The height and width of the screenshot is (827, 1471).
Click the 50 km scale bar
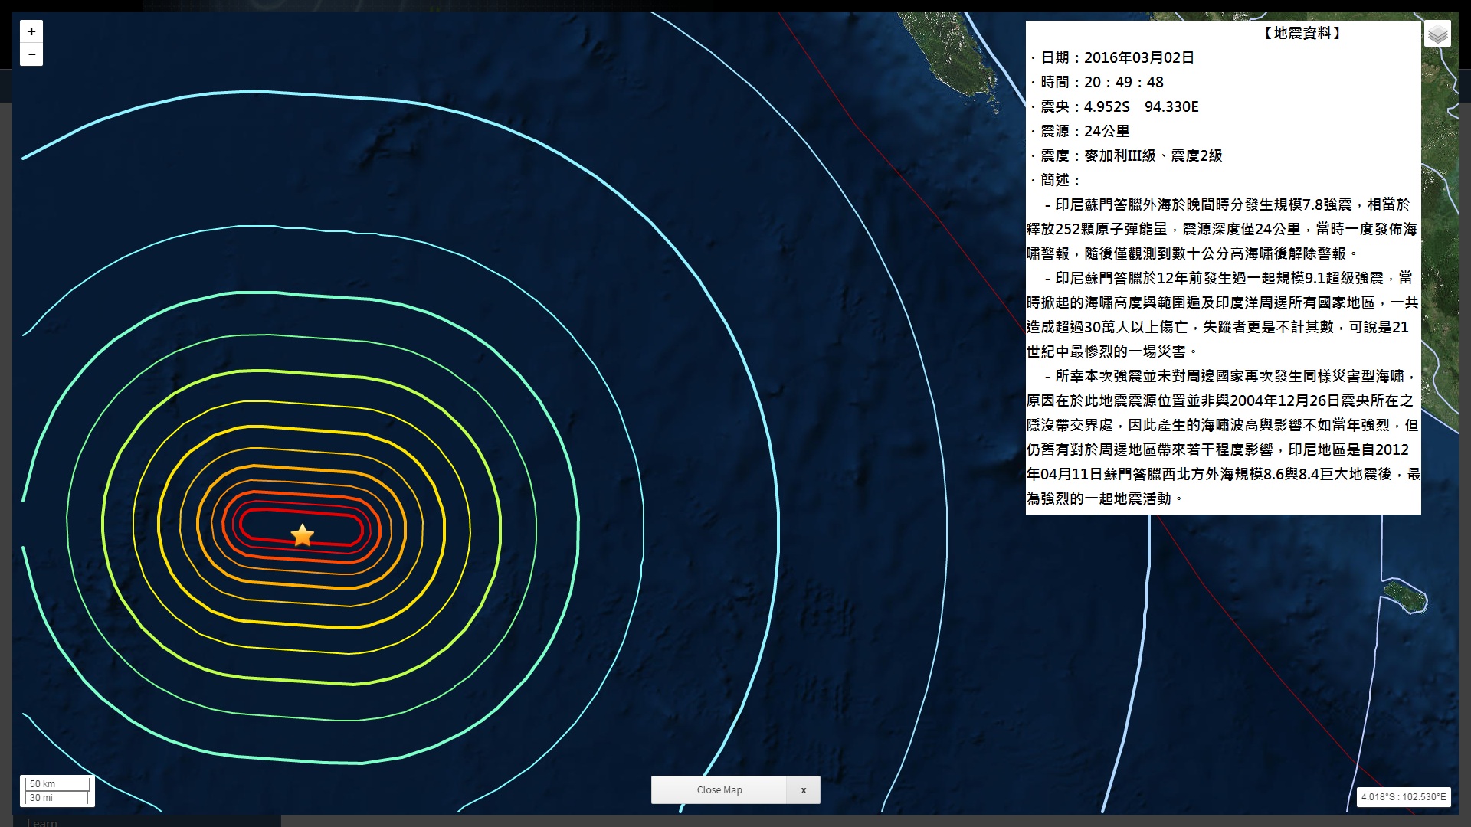pyautogui.click(x=57, y=783)
